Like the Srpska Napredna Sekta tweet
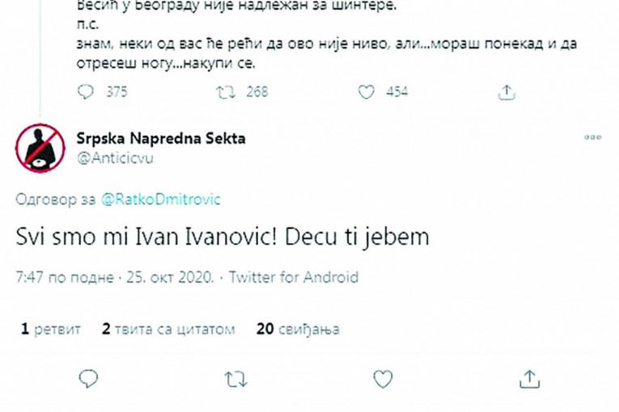Screen dimensions: 619x412 [382, 377]
